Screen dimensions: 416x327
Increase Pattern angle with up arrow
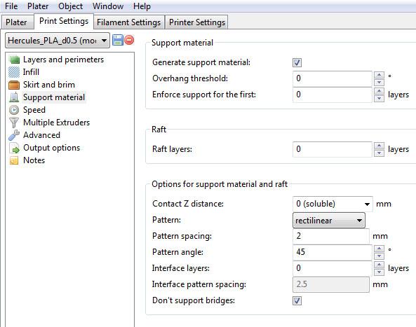379,249
